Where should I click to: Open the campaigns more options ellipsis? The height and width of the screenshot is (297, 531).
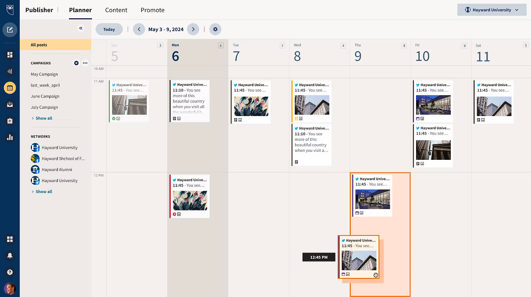(x=85, y=63)
